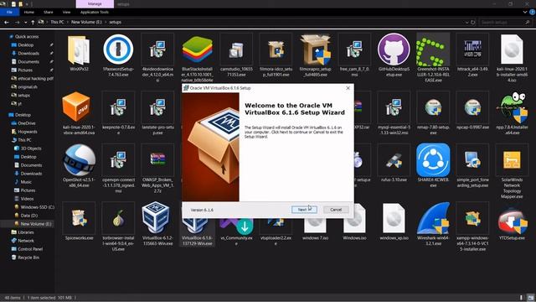The image size is (536, 302).
Task: Open OneDrive in navigation pane
Action: [x=26, y=123]
